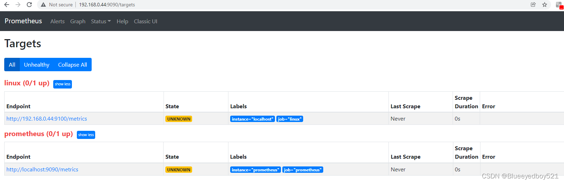Click the Not secure warning icon
The image size is (564, 183).
(x=43, y=5)
